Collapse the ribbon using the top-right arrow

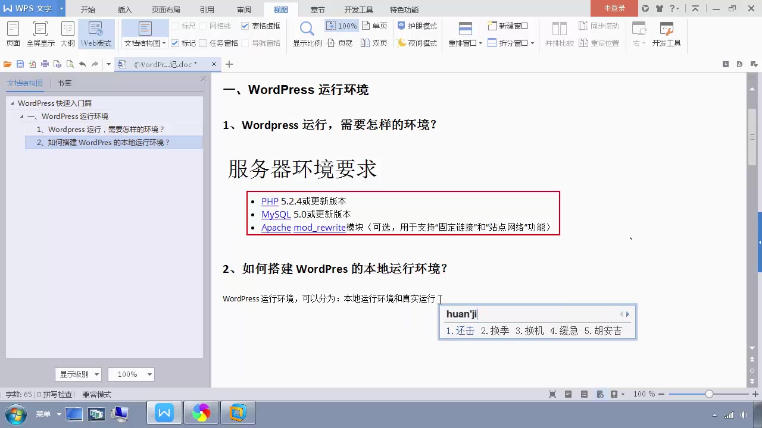click(695, 8)
